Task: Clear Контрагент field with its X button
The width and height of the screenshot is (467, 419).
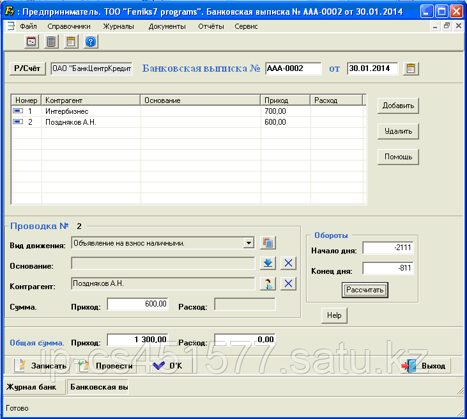Action: tap(289, 283)
